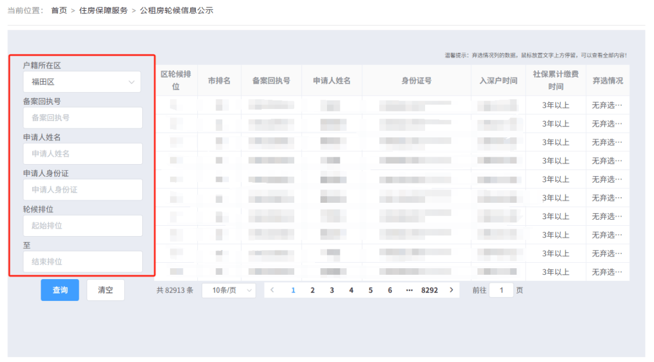Open the 10条/页 page size selector
654x362 pixels.
pyautogui.click(x=228, y=290)
